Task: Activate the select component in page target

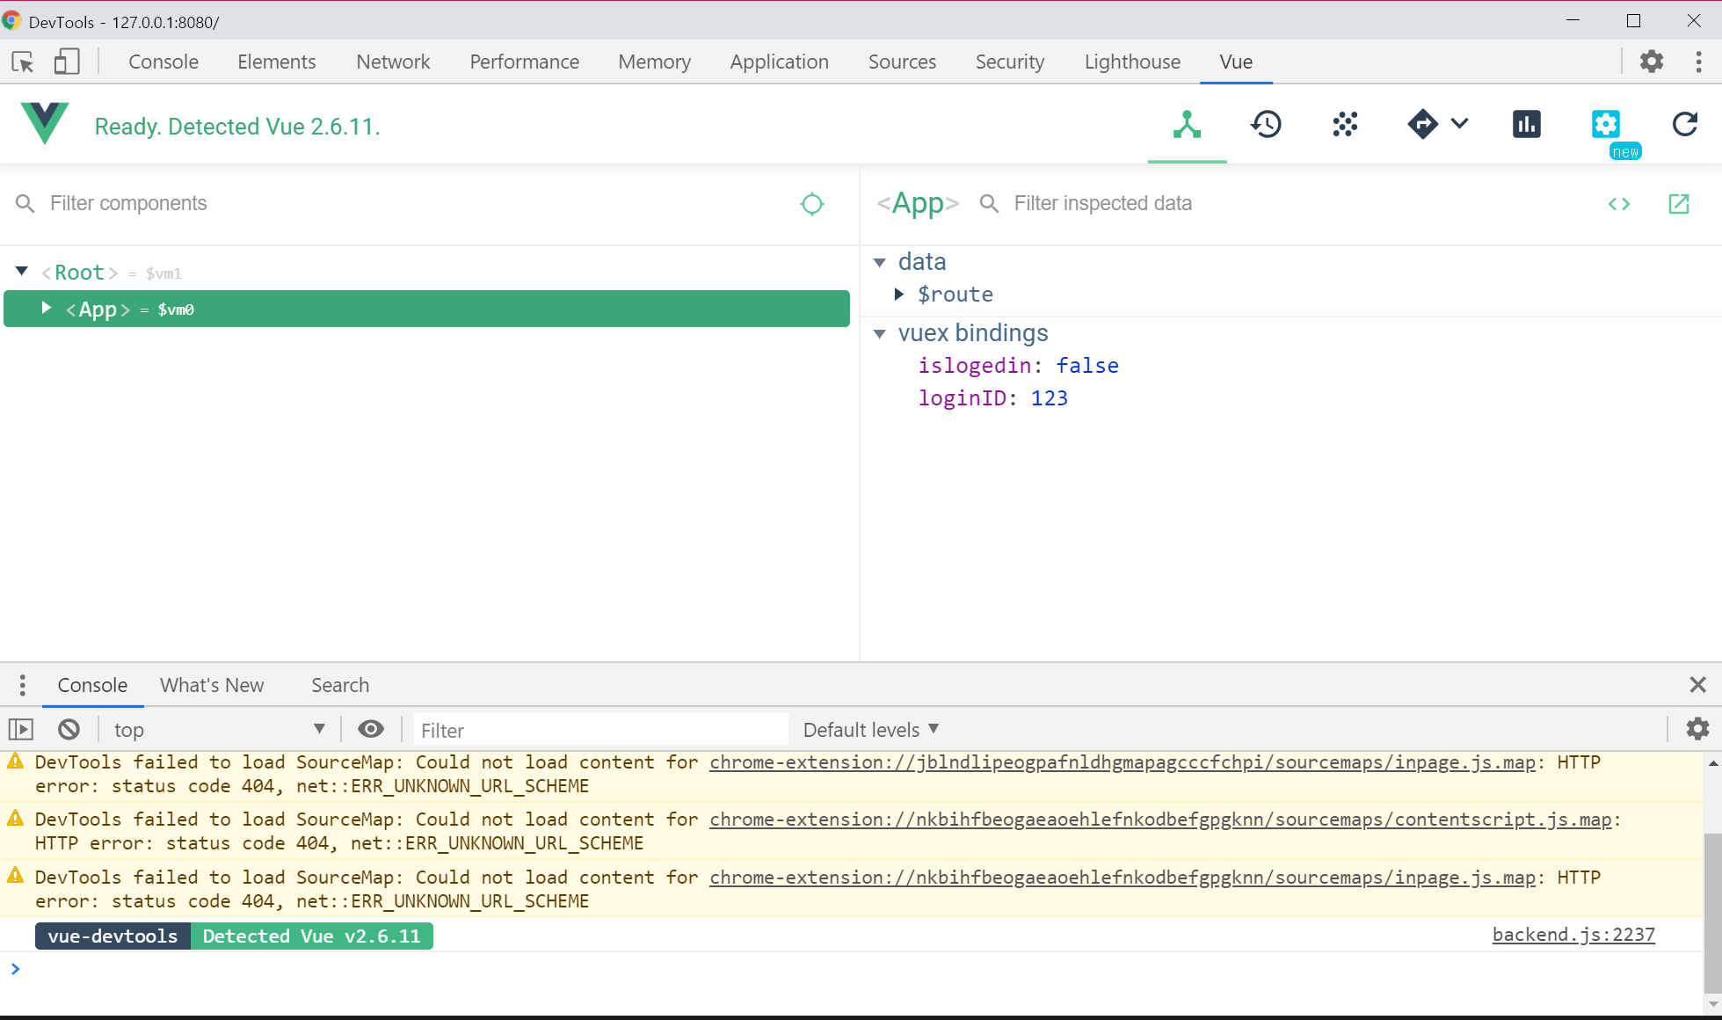Action: coord(812,204)
